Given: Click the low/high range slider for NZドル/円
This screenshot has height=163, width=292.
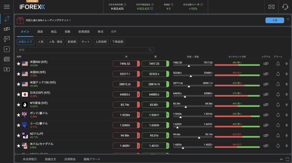Looking at the screenshot, I should (x=193, y=137).
